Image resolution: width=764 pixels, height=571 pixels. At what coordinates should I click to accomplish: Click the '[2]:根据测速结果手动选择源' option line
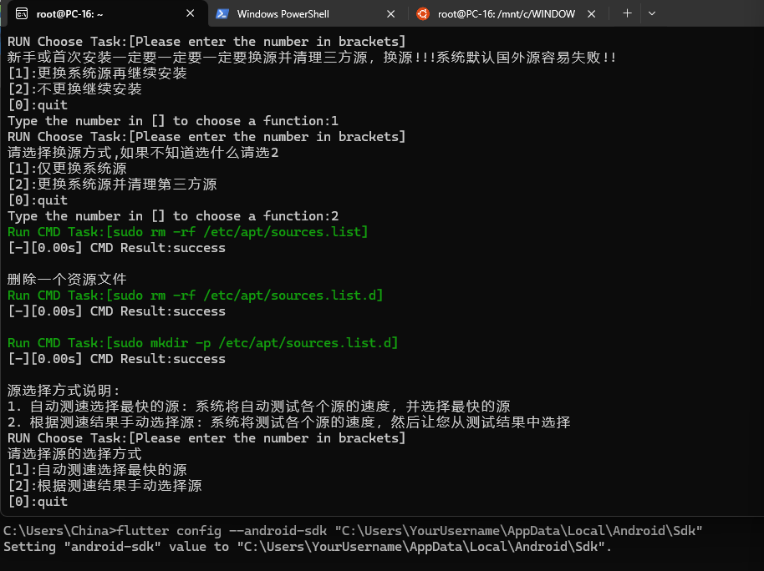pos(104,485)
